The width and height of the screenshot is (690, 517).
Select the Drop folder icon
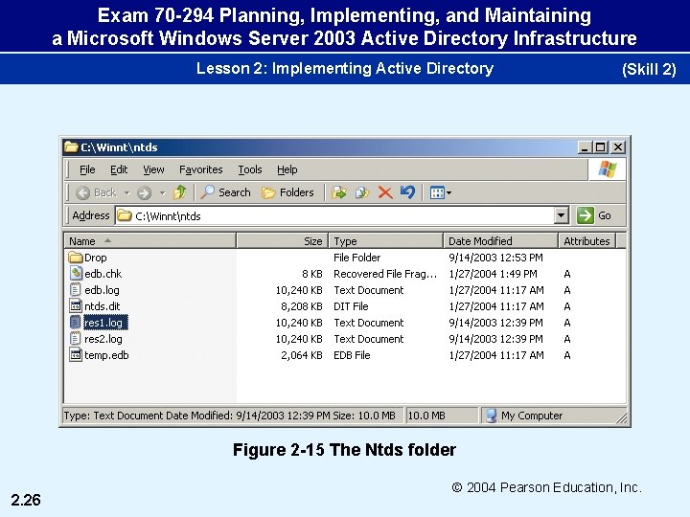[76, 258]
